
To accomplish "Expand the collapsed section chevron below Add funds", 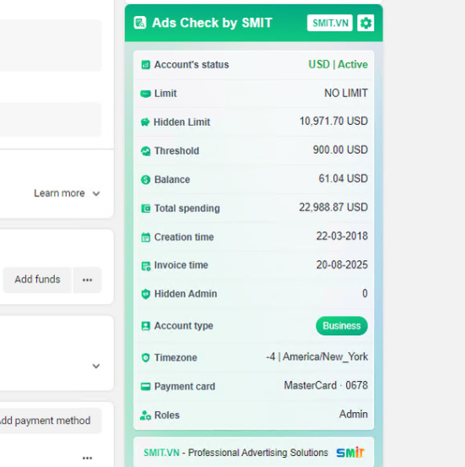I will (x=96, y=366).
